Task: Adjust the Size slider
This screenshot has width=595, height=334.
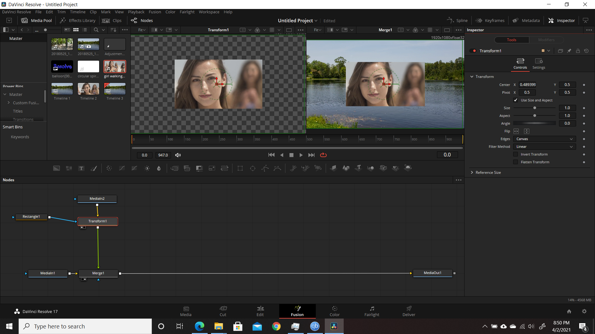Action: [535, 108]
